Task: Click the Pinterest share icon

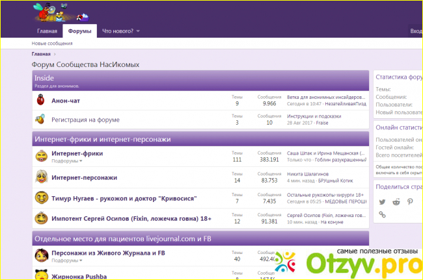Action: click(411, 202)
